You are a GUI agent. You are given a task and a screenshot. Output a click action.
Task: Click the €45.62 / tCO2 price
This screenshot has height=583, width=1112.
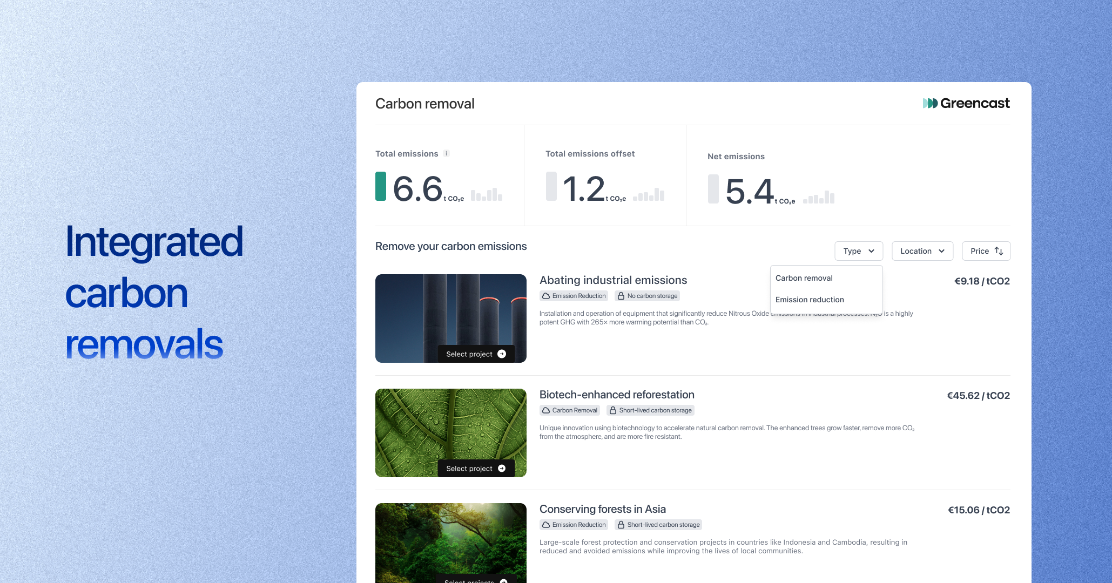coord(978,396)
